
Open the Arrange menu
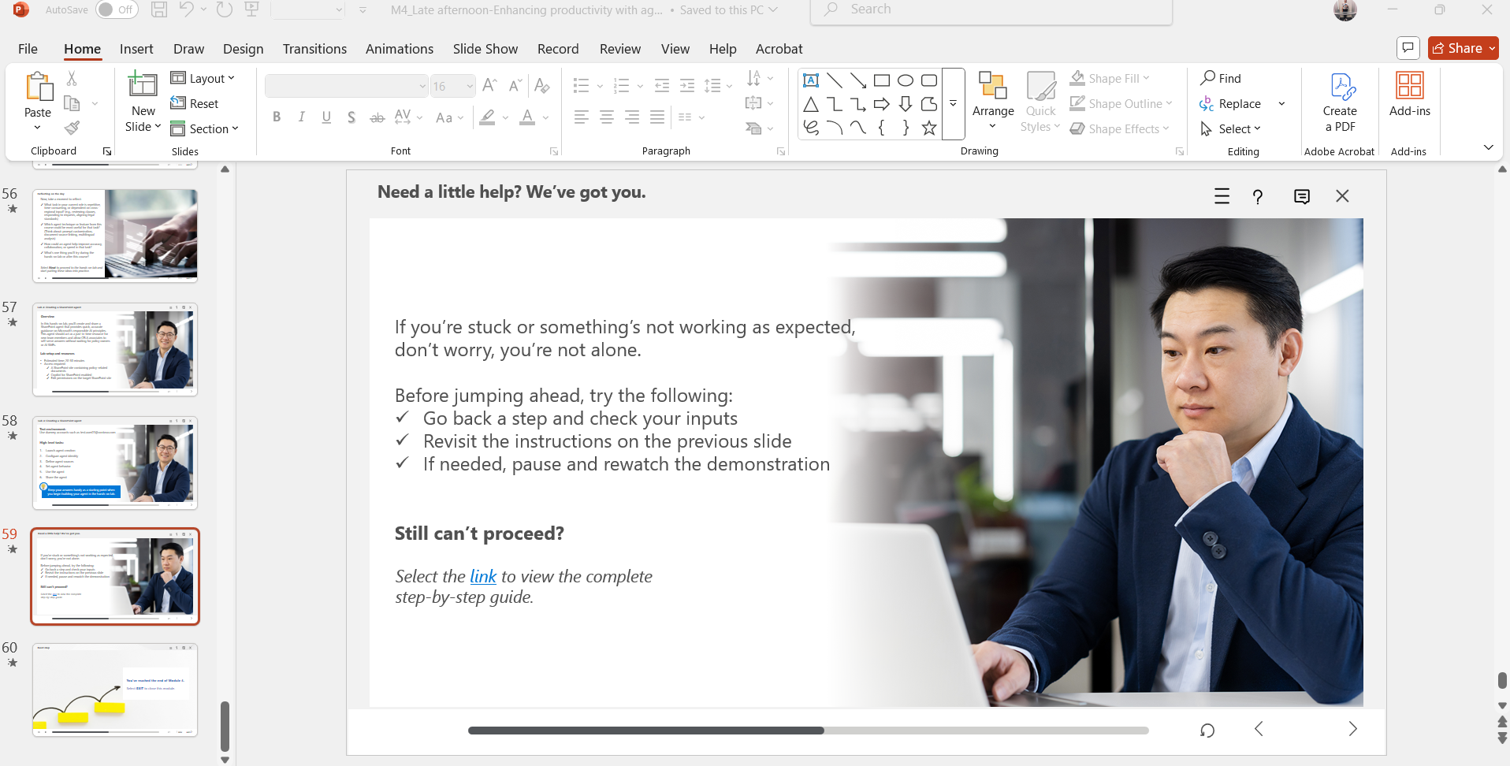pos(993,101)
